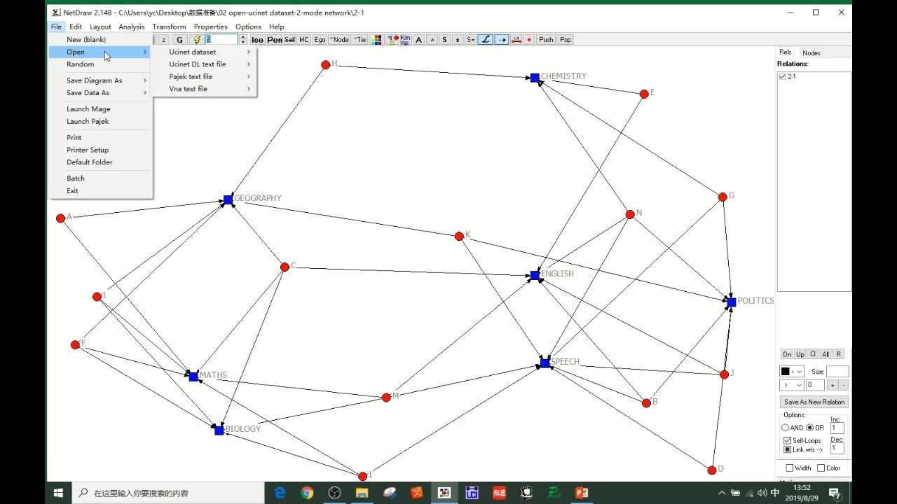Open the link operator dropdown showing >
This screenshot has height=504, width=897.
click(797, 385)
